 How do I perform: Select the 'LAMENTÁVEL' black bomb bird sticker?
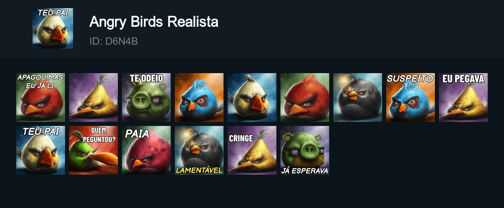(199, 150)
